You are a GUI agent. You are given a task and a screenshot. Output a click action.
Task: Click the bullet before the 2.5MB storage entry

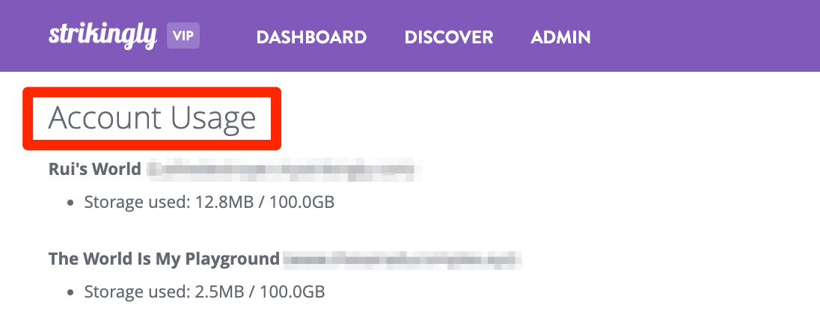[x=71, y=292]
